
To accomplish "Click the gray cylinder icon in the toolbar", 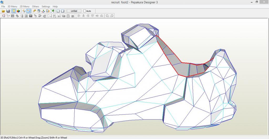I will point(39,11).
